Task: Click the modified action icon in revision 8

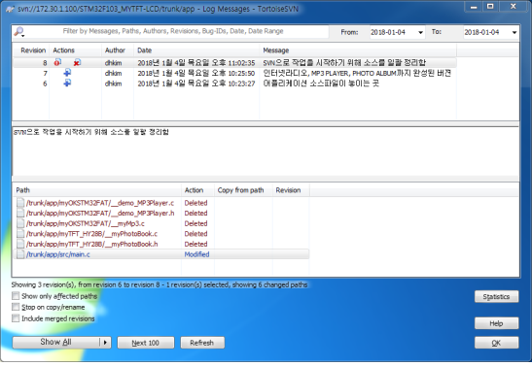Action: click(57, 62)
